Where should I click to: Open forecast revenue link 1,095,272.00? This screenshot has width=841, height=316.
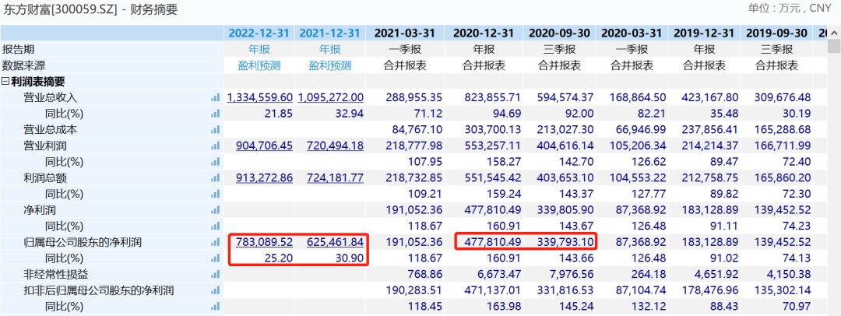(x=331, y=97)
